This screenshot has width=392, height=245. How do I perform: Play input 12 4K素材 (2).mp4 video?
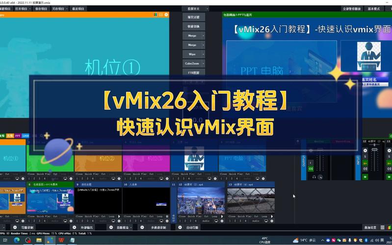pyautogui.click(x=222, y=217)
